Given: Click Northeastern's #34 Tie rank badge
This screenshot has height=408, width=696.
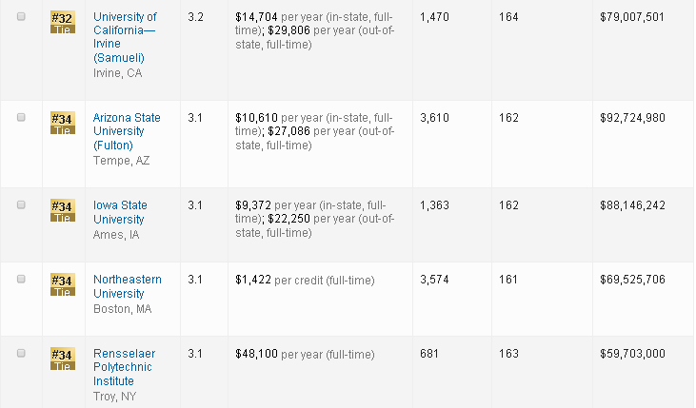Looking at the screenshot, I should coord(62,284).
